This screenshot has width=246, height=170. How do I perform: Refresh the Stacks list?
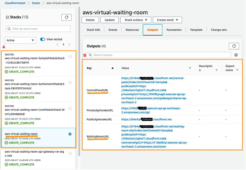(x=66, y=17)
